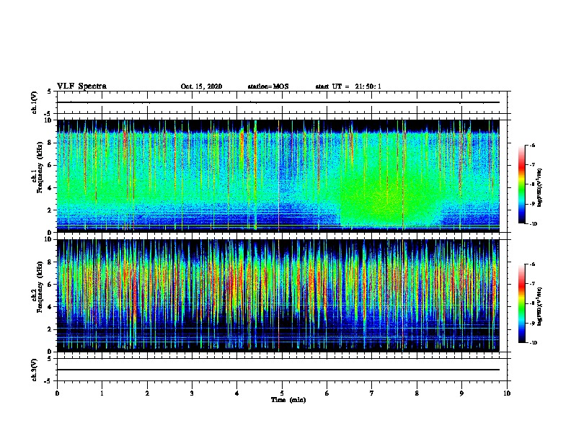
Task: Click the "8" tick on ch.2 frequency axis
Action: point(50,262)
